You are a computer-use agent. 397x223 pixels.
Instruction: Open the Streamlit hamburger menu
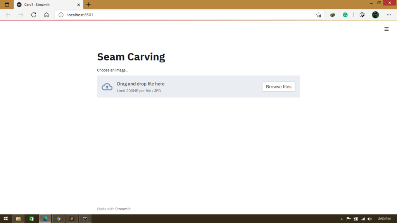[386, 29]
